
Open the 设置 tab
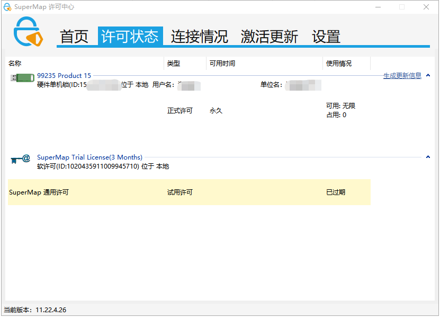(326, 37)
